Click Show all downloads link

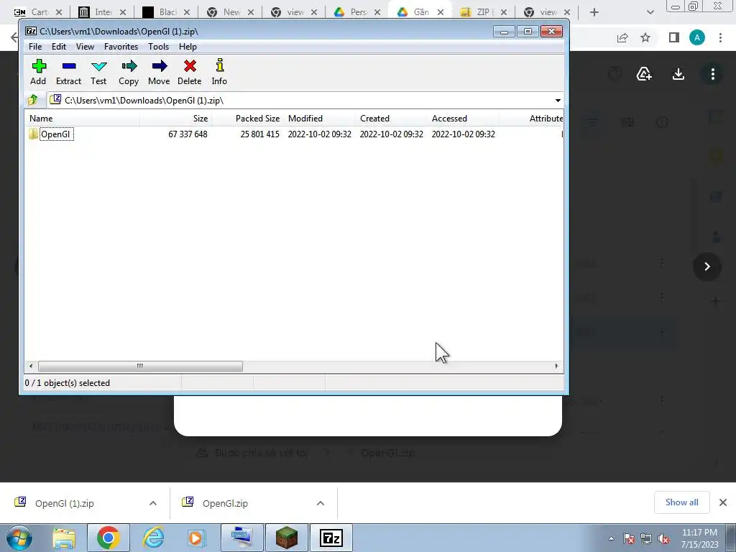[681, 502]
